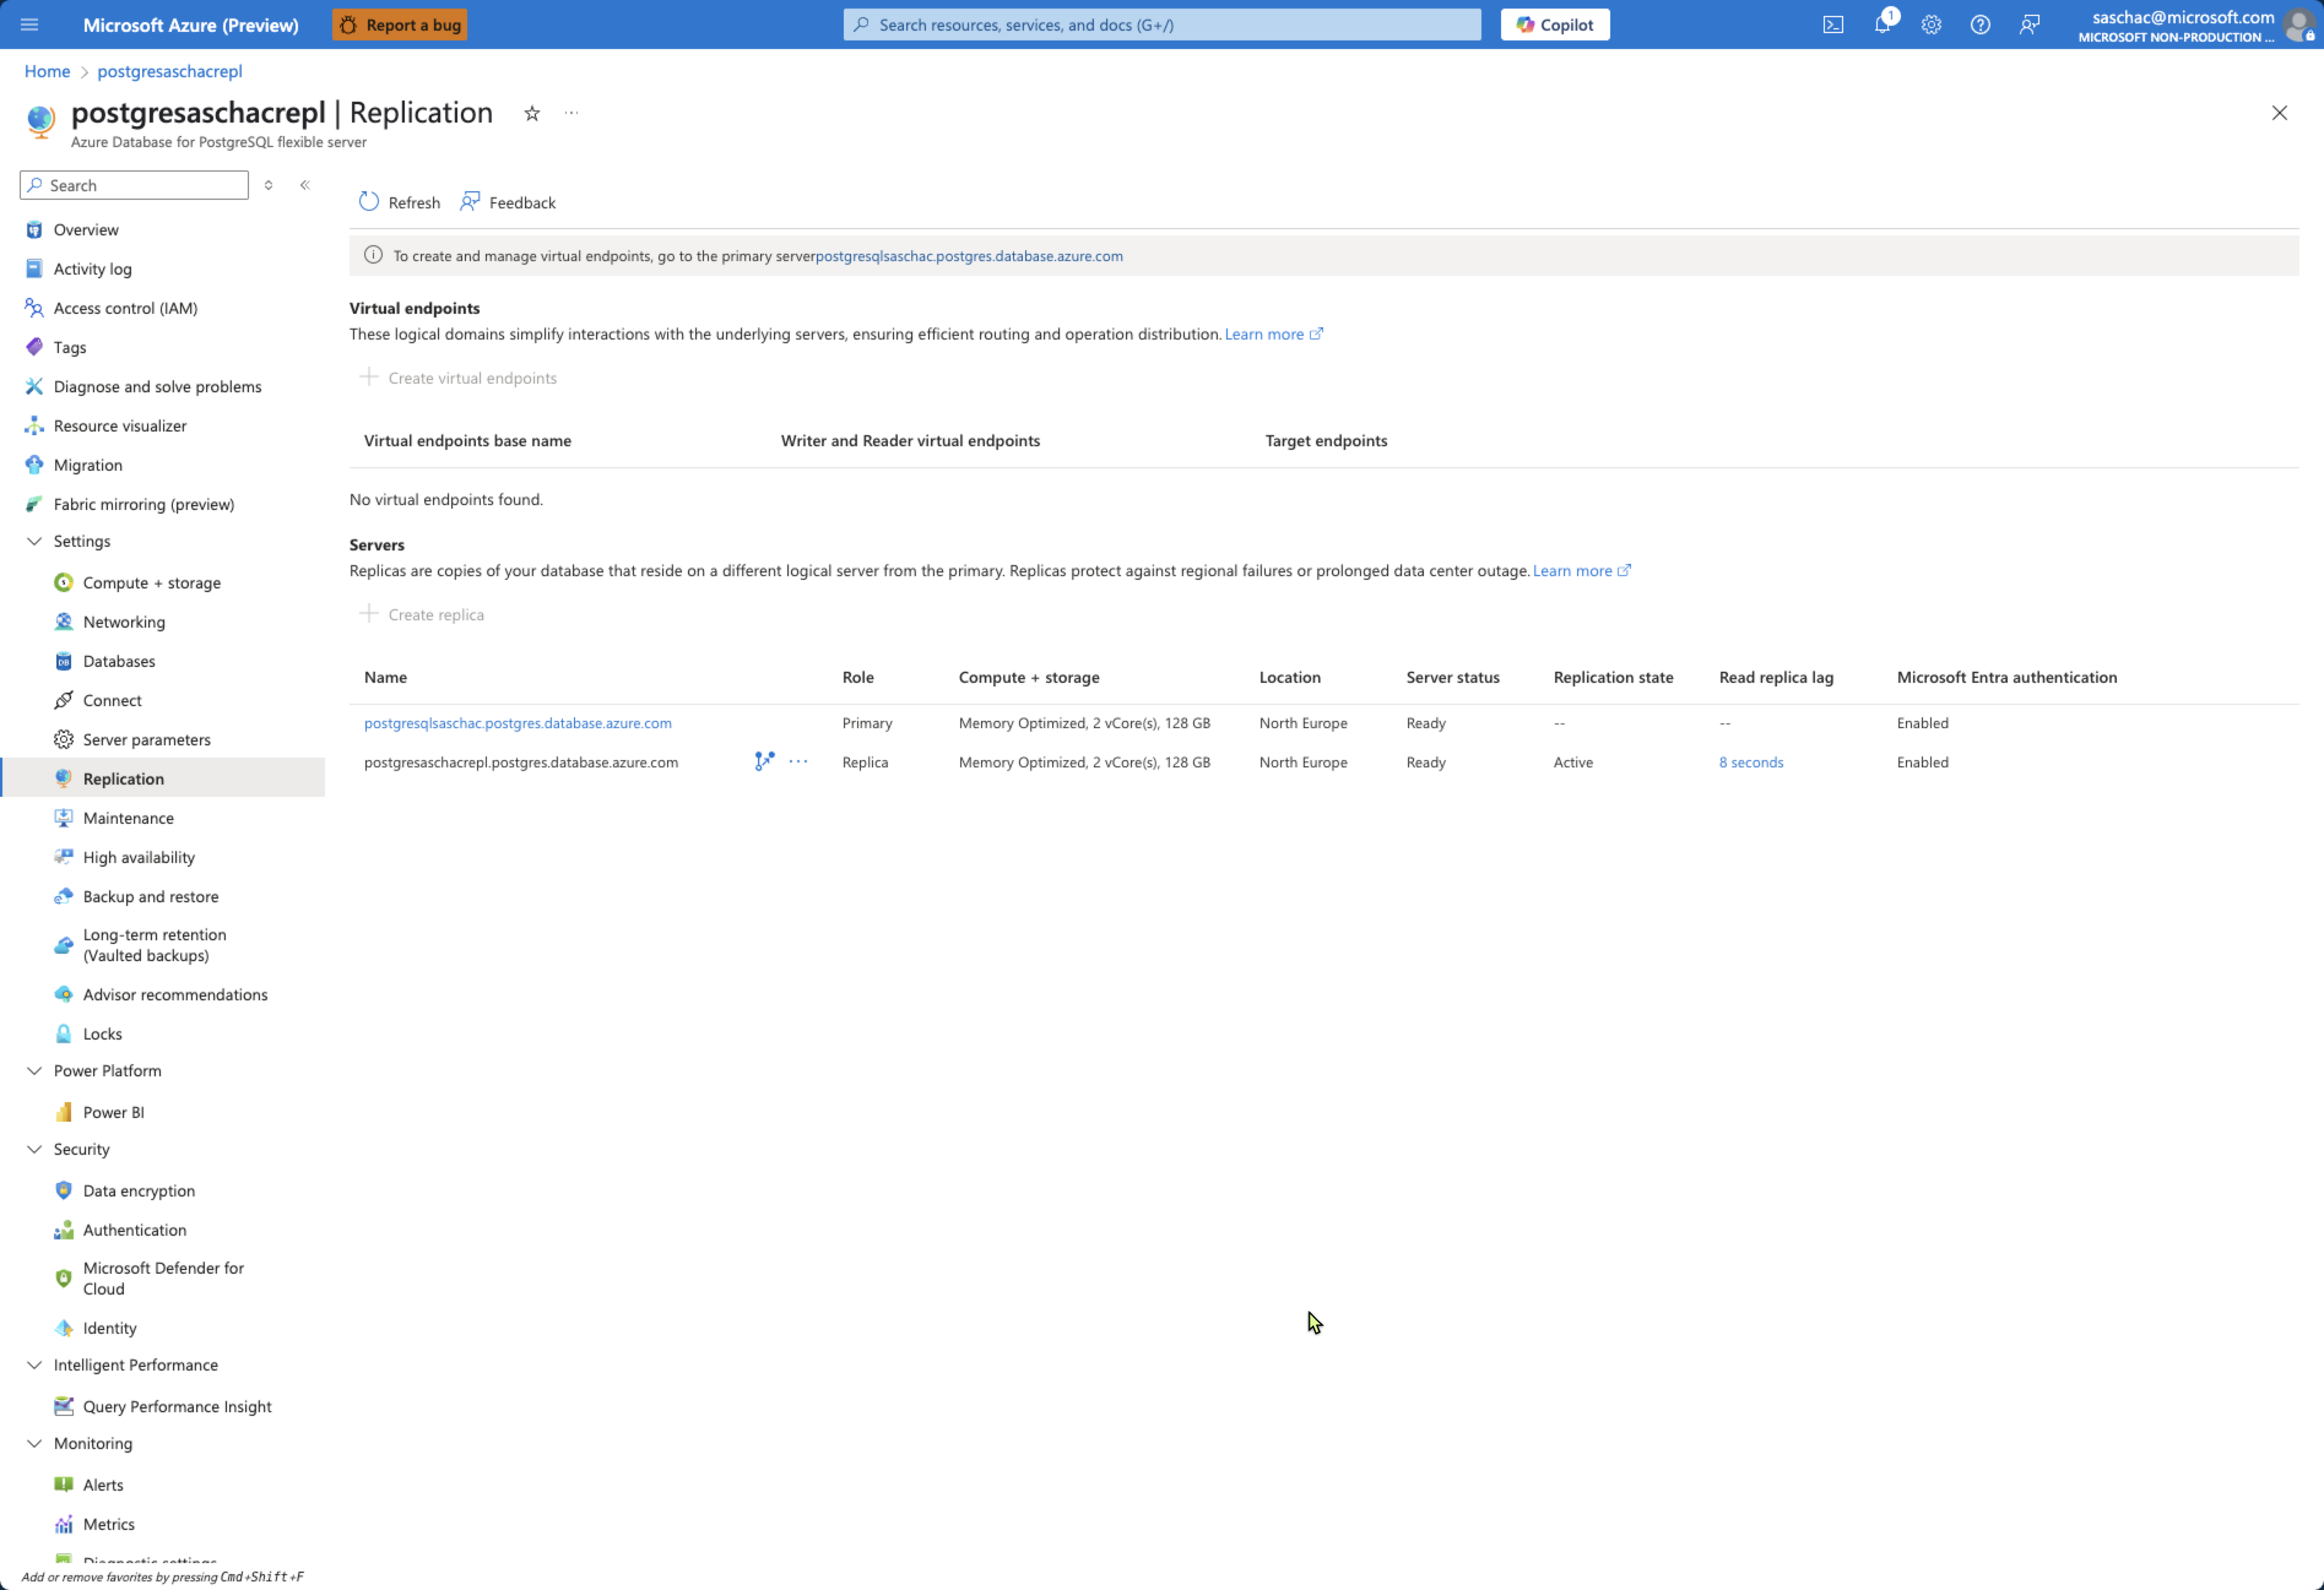
Task: Collapse the Monitoring section
Action: (x=34, y=1443)
